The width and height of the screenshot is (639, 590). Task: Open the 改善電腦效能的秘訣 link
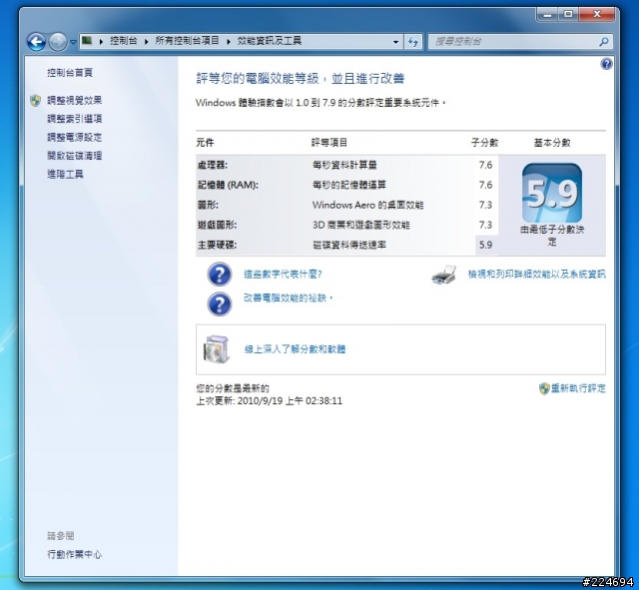[x=289, y=298]
